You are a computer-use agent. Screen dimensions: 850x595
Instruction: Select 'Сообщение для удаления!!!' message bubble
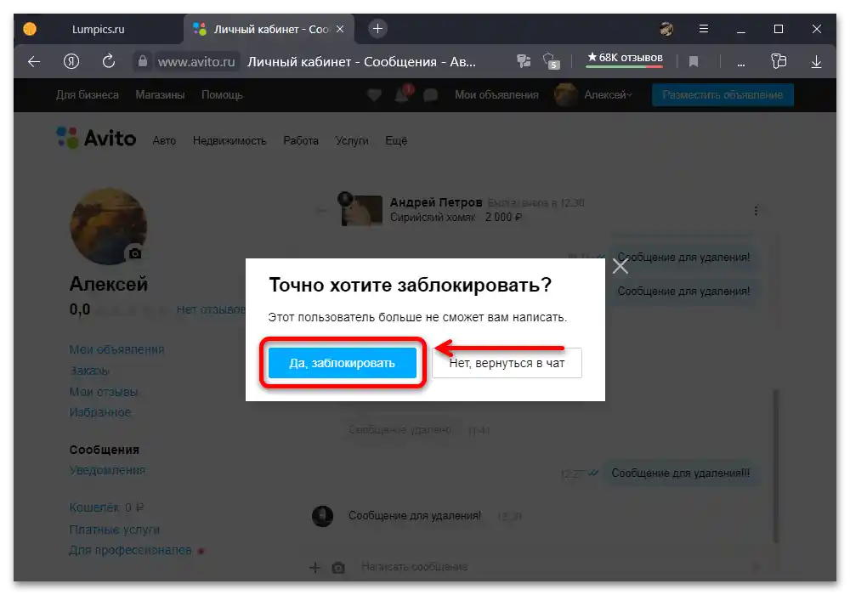click(x=681, y=473)
